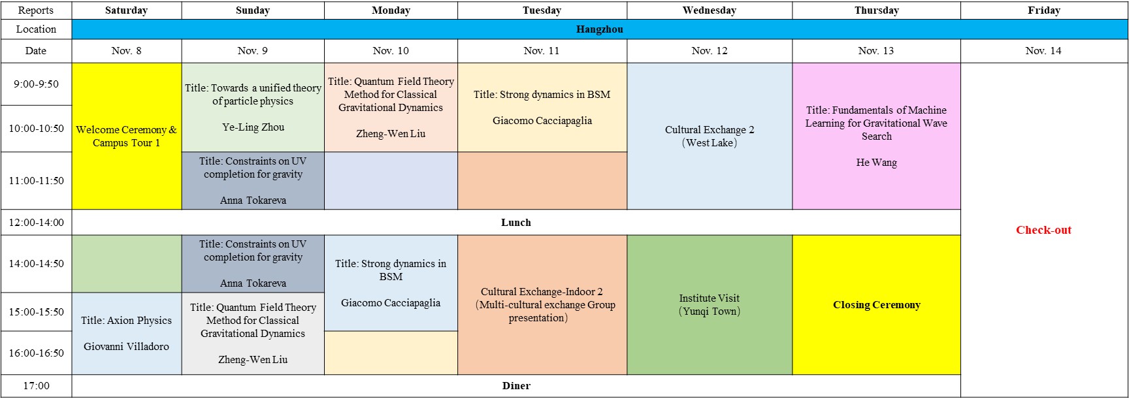This screenshot has height=399, width=1129.
Task: Select the 9:00-9:50 time slot label
Action: pos(36,84)
